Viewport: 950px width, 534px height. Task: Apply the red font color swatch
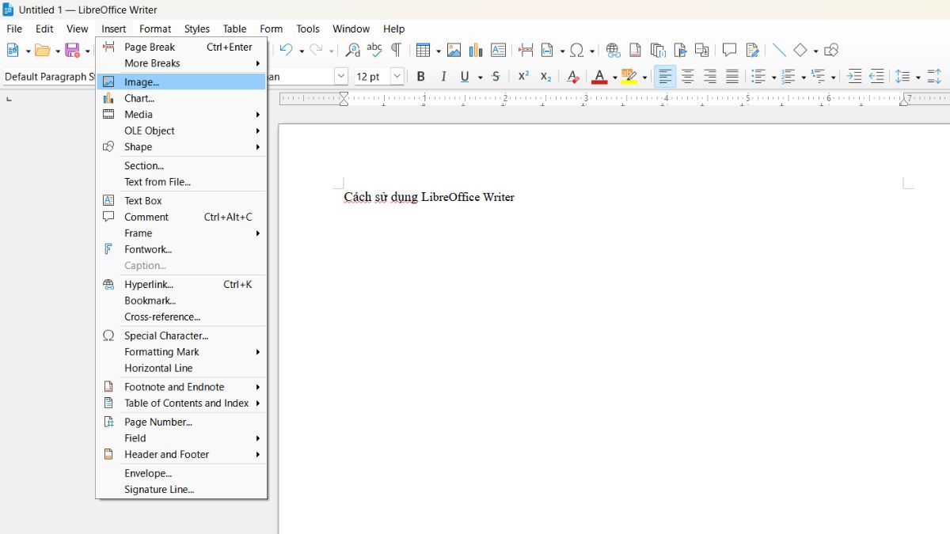click(x=599, y=77)
